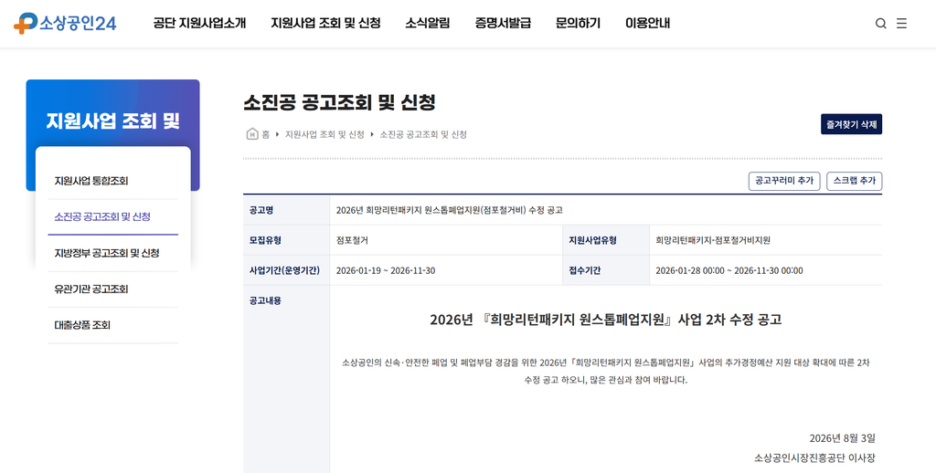This screenshot has width=936, height=473.
Task: Click the 점포철거 모집유형 value
Action: pyautogui.click(x=352, y=240)
